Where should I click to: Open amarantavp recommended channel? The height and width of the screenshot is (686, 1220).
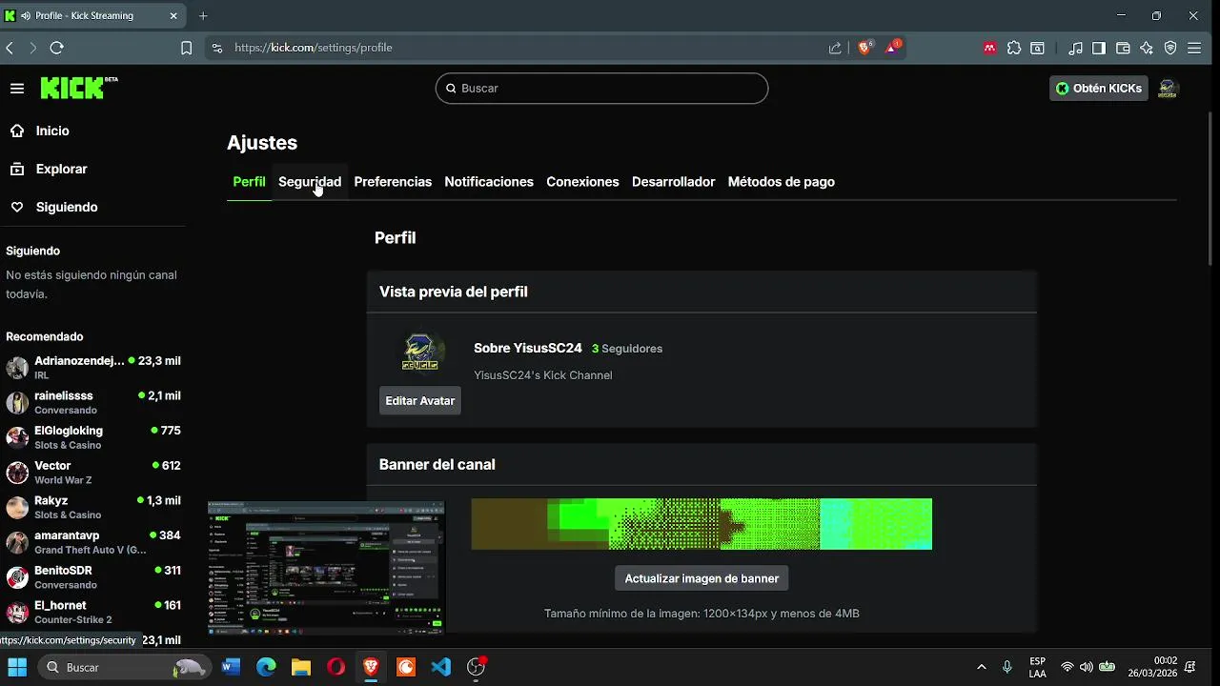pyautogui.click(x=93, y=542)
